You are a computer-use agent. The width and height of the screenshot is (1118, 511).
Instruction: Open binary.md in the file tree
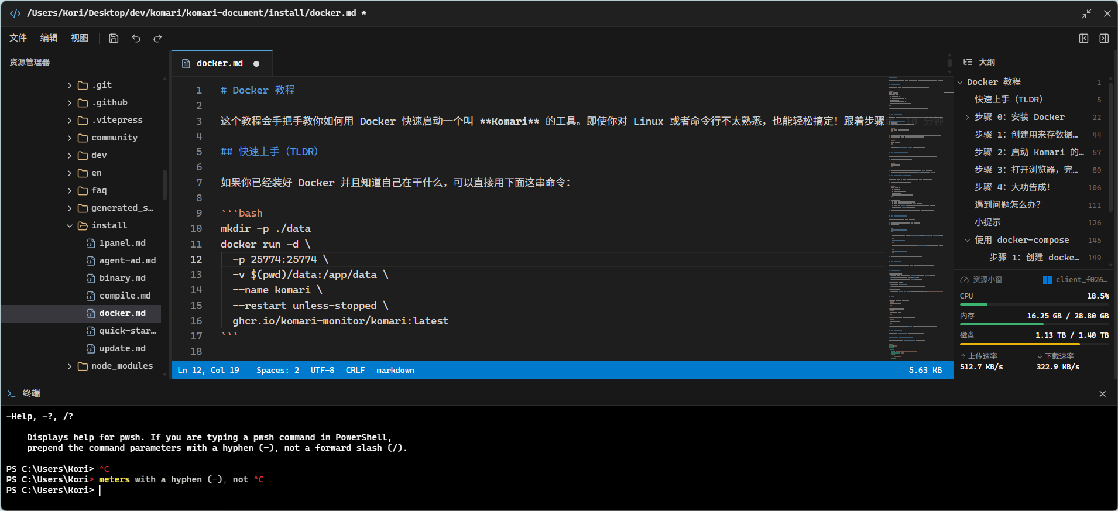coord(122,278)
